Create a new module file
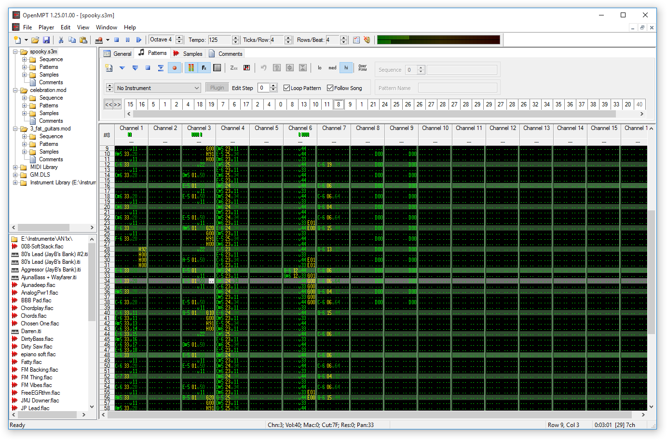Screen dimensions: 667x440 click(x=17, y=40)
